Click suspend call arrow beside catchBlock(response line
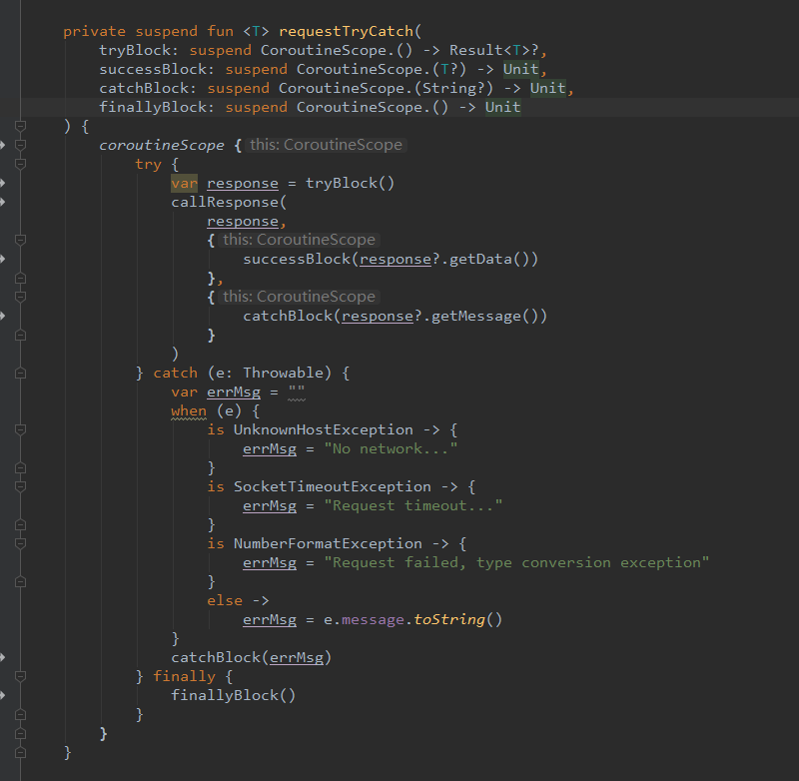799x781 pixels. coord(2,316)
